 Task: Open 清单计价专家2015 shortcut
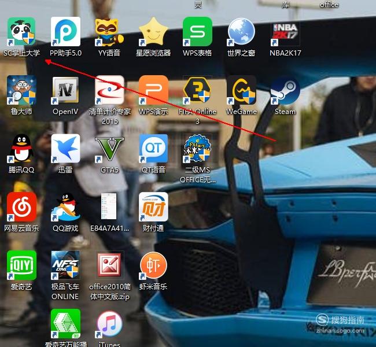(x=109, y=90)
